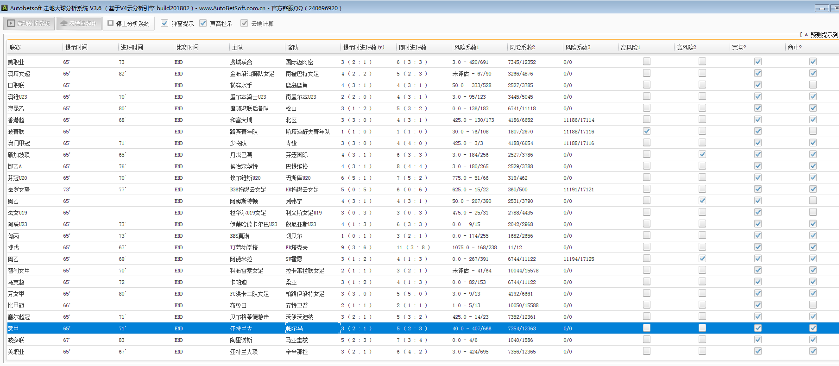Toggle 完场? checkbox in the 香港超 row
The height and width of the screenshot is (366, 839).
pyautogui.click(x=758, y=120)
